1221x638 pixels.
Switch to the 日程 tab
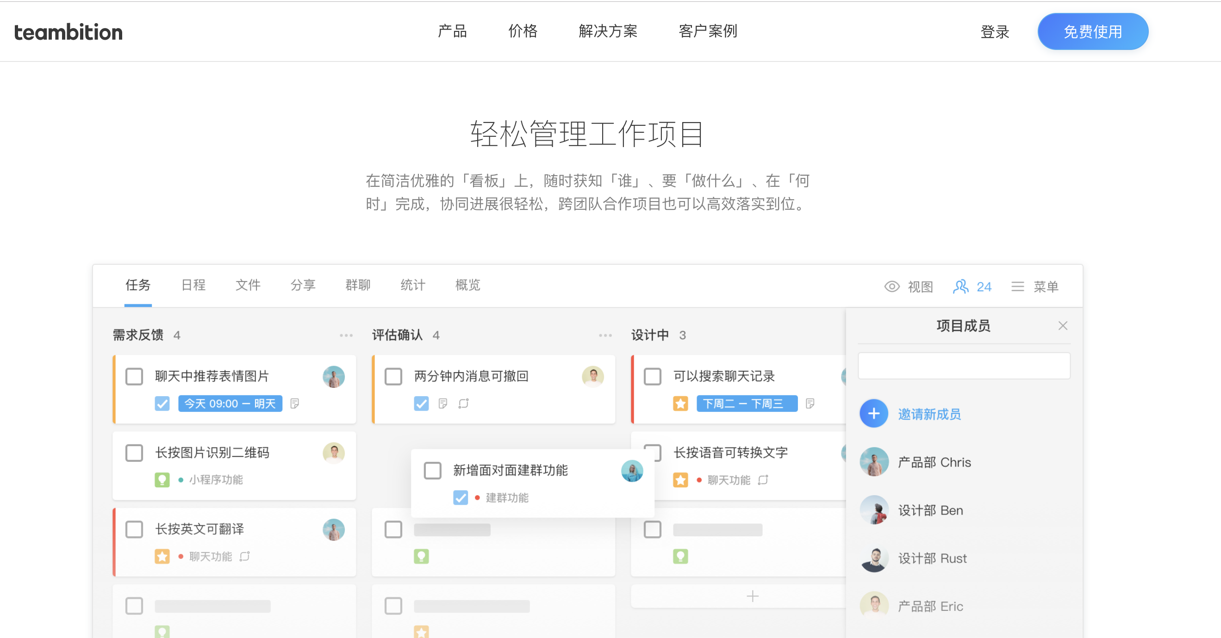tap(193, 285)
